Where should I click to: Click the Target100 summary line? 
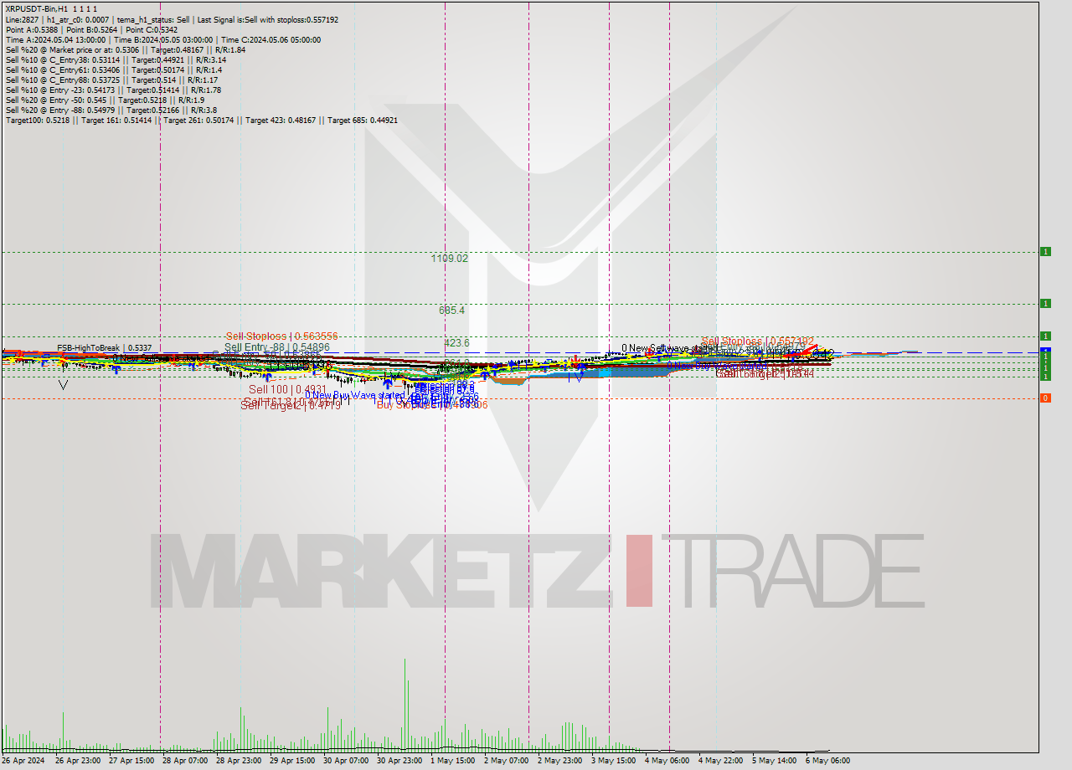201,120
